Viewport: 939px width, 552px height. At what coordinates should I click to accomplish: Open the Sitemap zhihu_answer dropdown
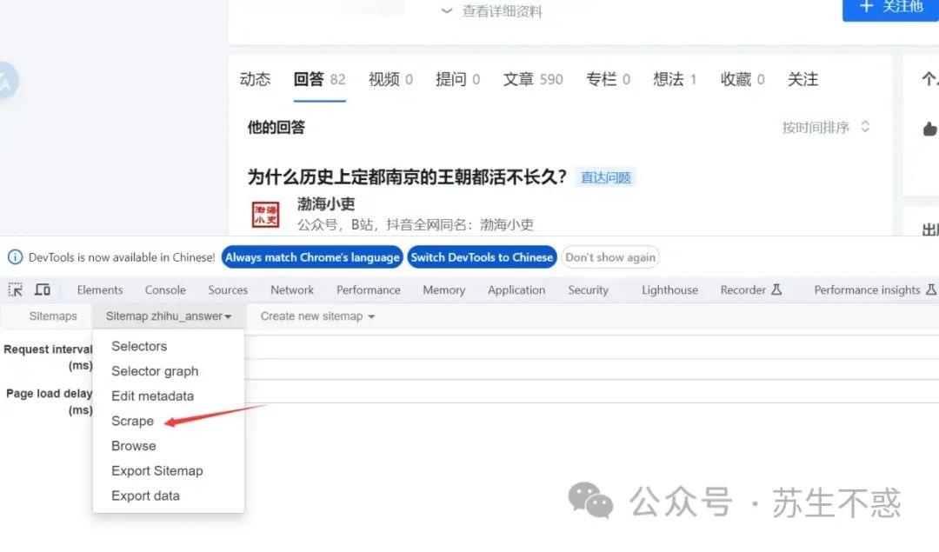point(168,316)
